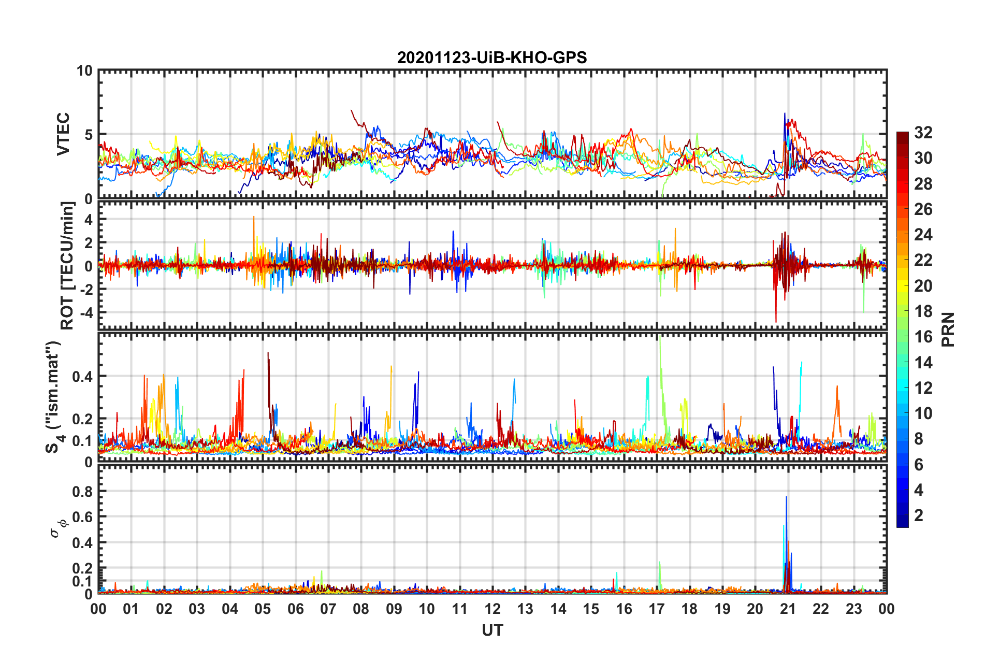Select the "18" UT x-axis tick label

click(689, 609)
